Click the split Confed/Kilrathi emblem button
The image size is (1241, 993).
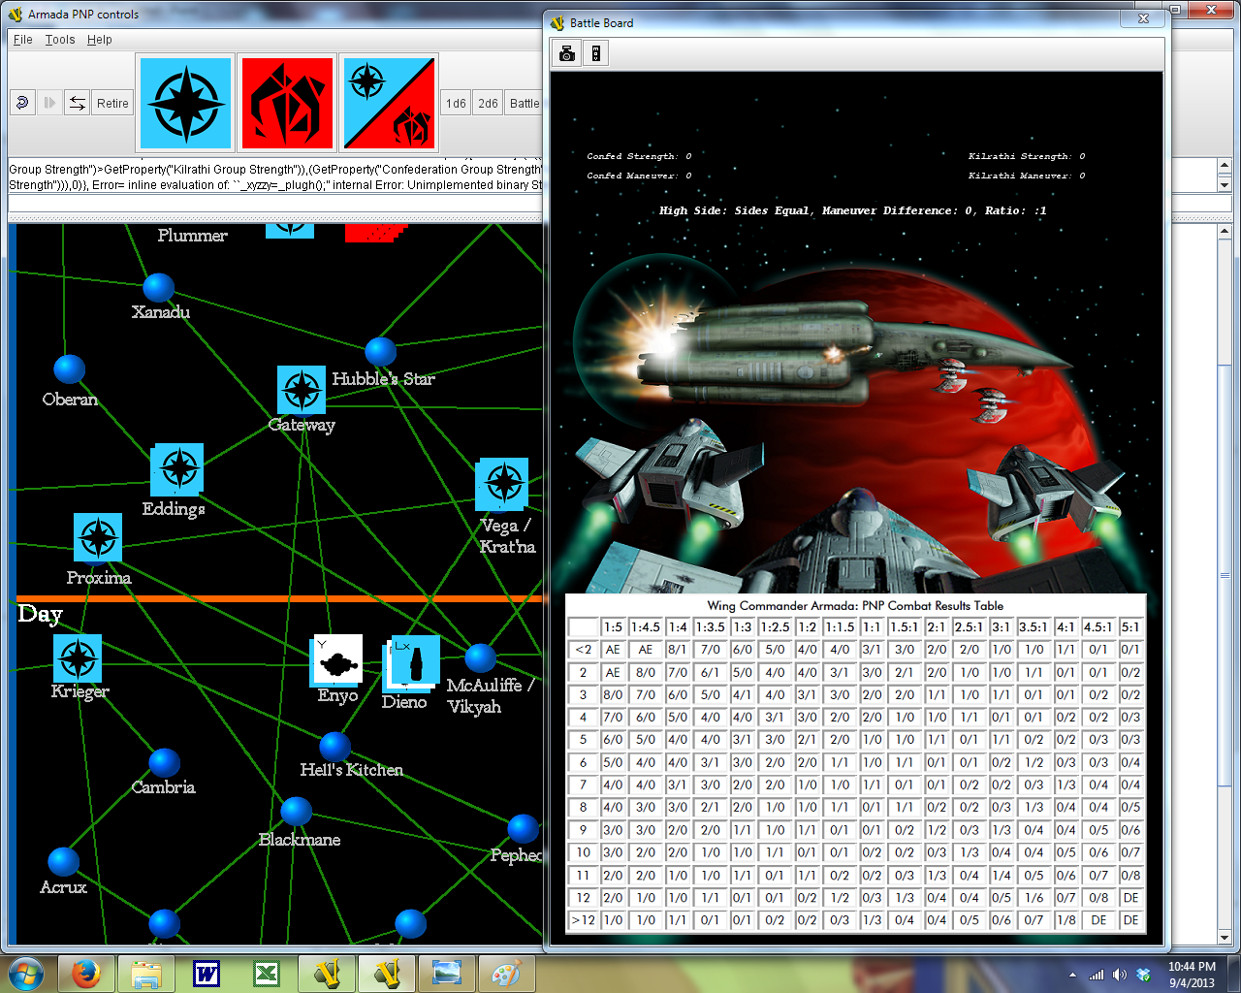(x=389, y=103)
